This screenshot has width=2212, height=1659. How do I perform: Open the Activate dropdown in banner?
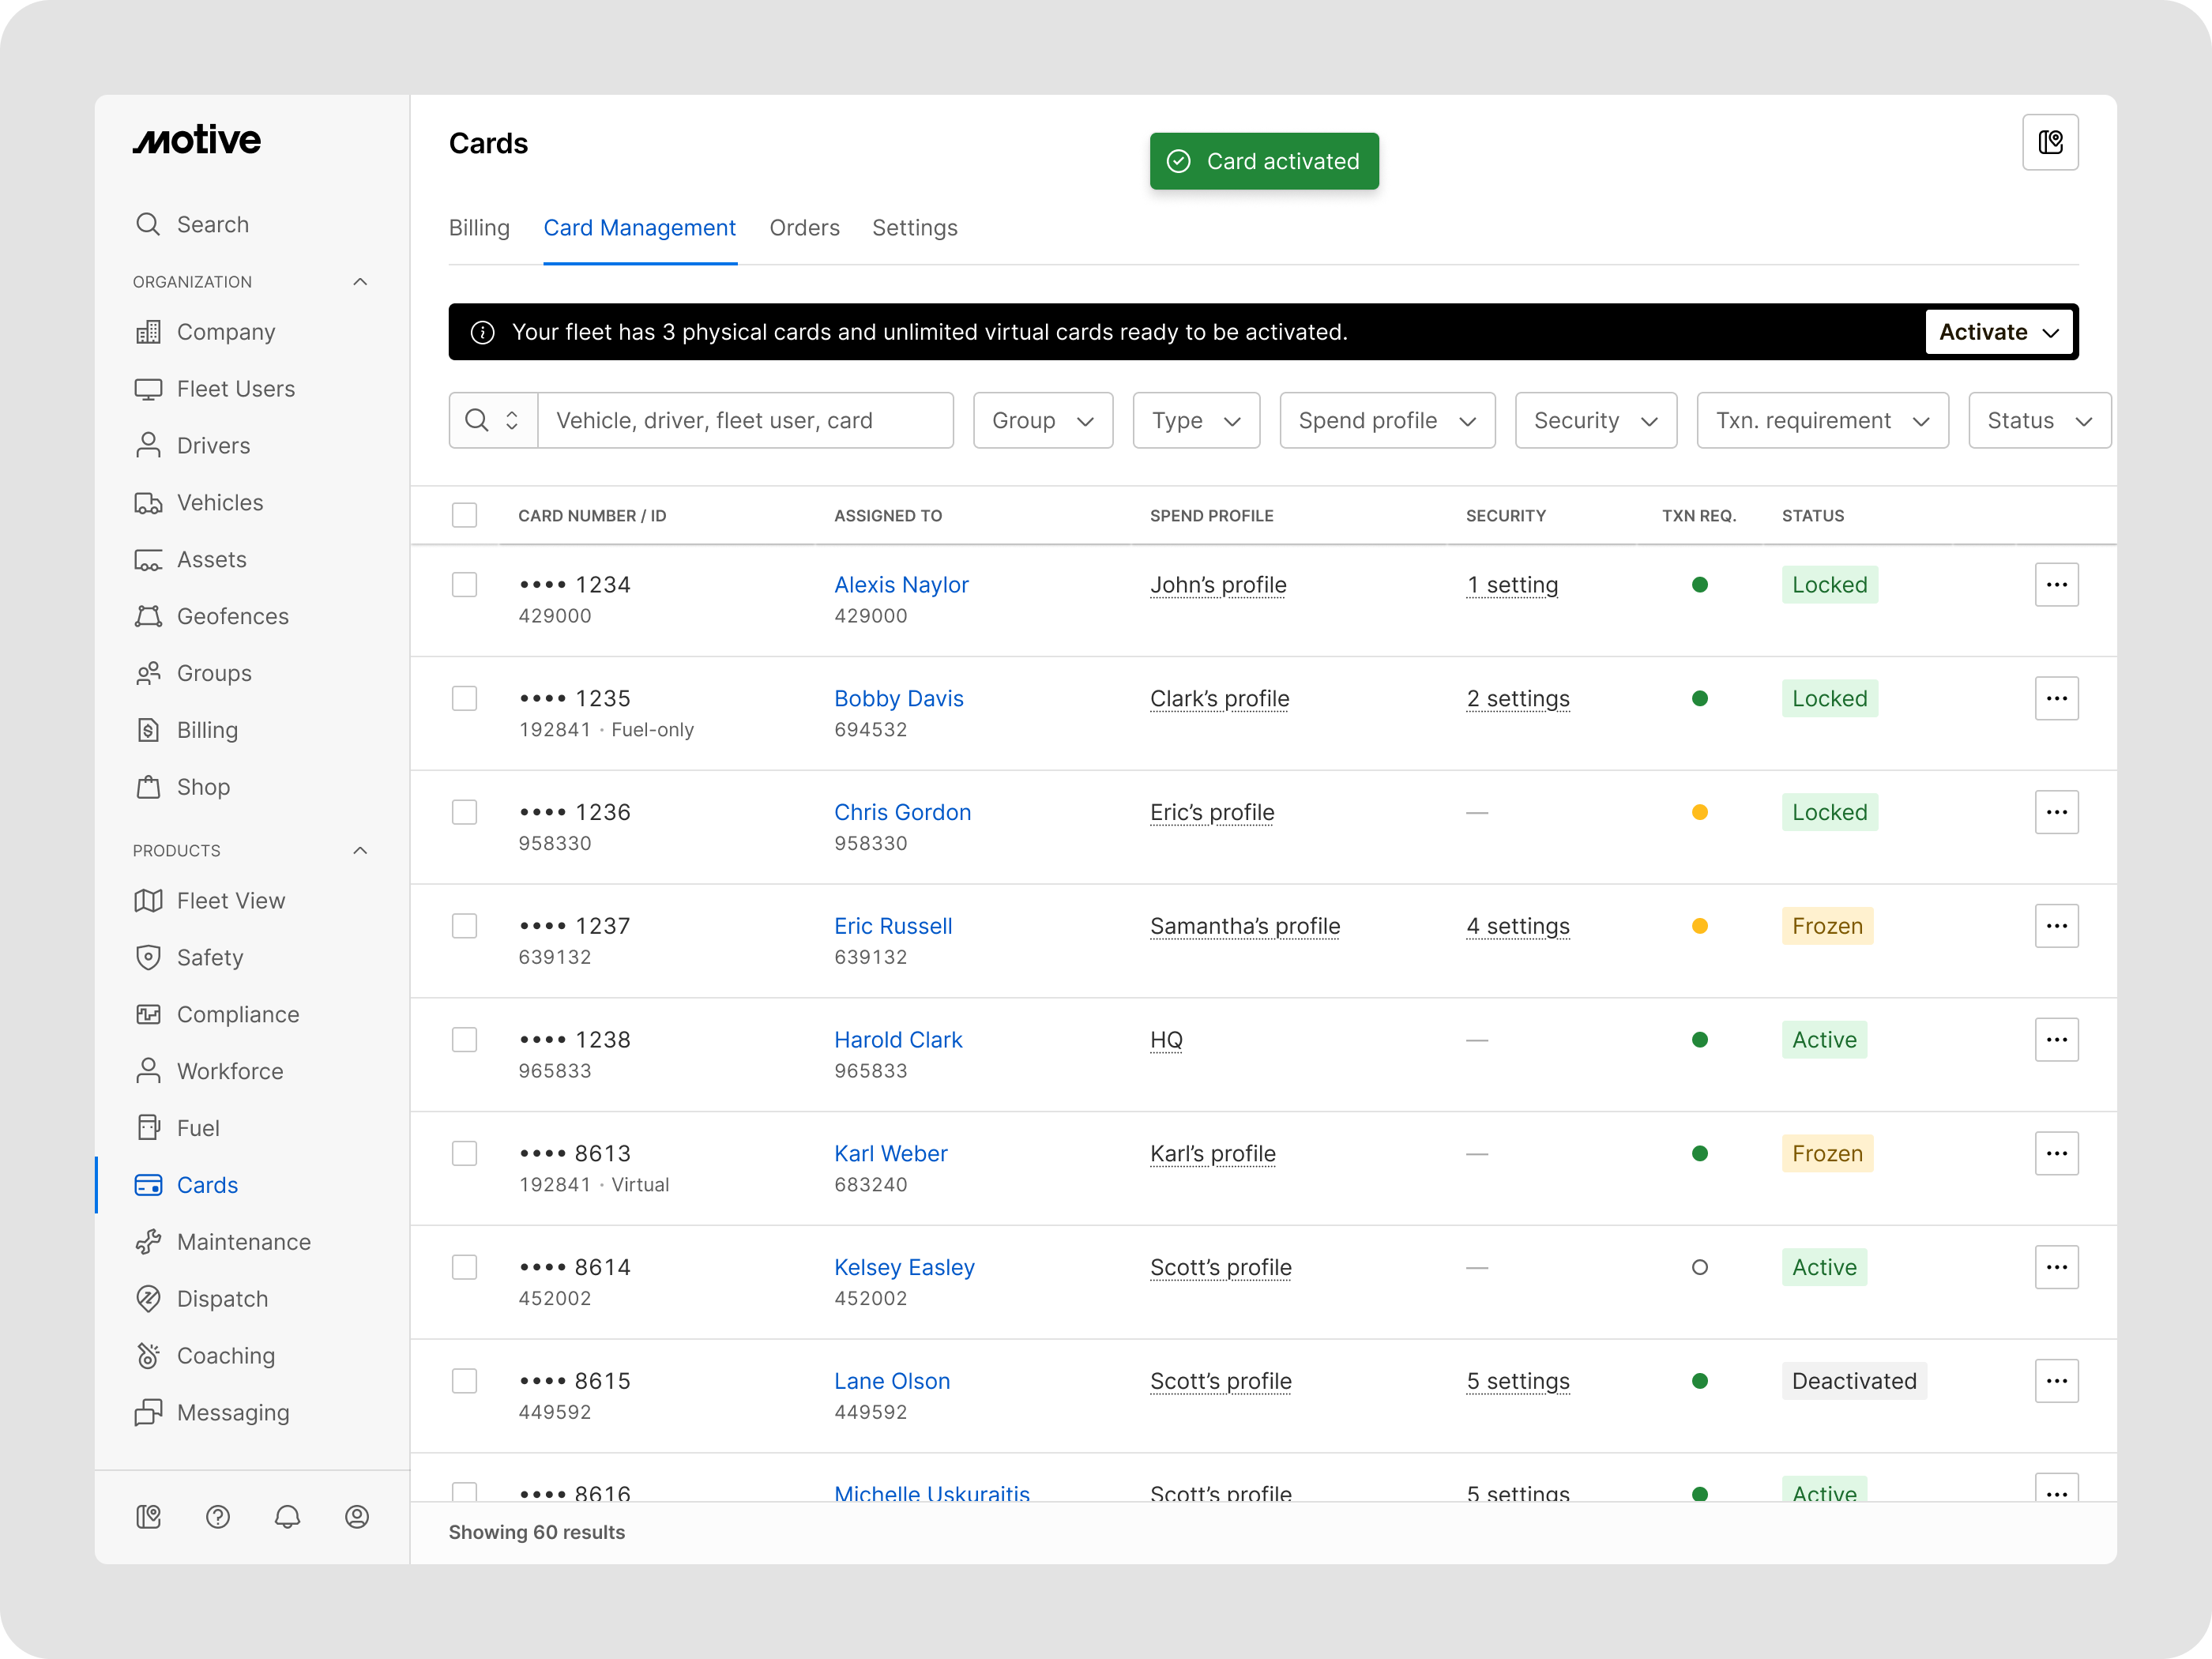coord(1997,332)
